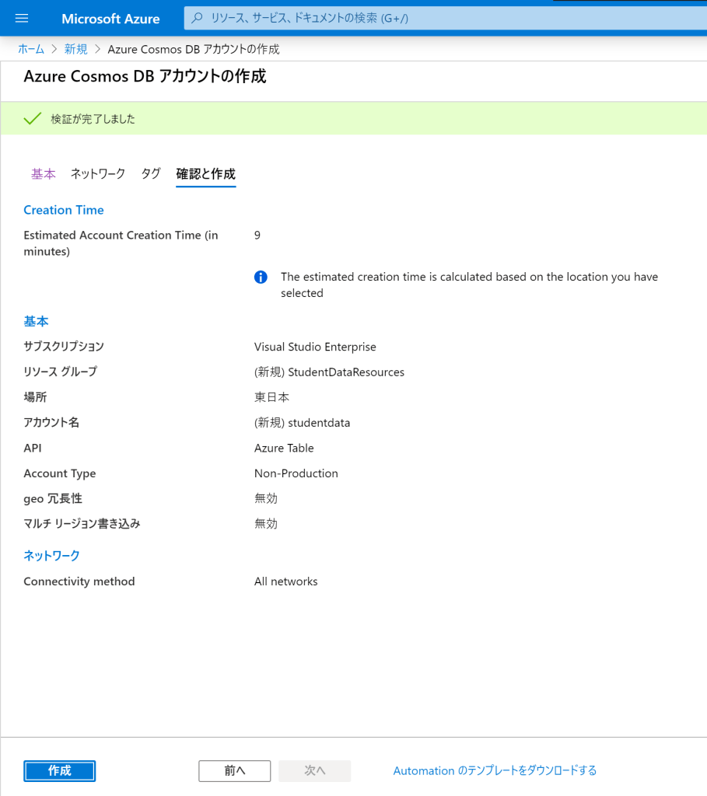
Task: Navigate to 新規 breadcrumb link
Action: click(75, 49)
